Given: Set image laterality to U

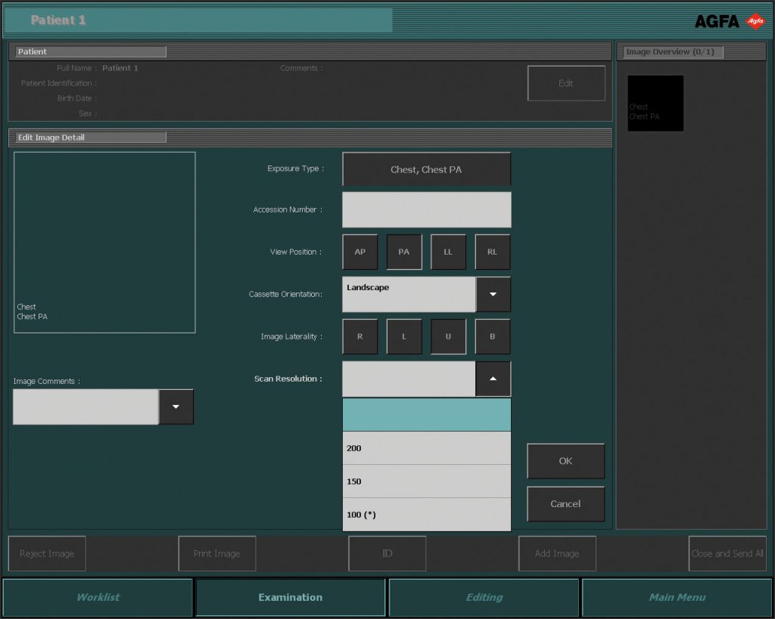Looking at the screenshot, I should click(x=448, y=337).
